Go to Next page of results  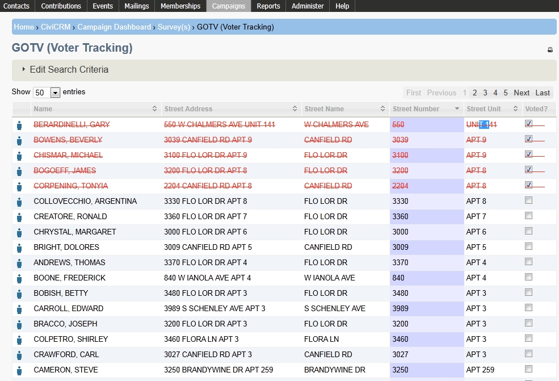click(521, 93)
